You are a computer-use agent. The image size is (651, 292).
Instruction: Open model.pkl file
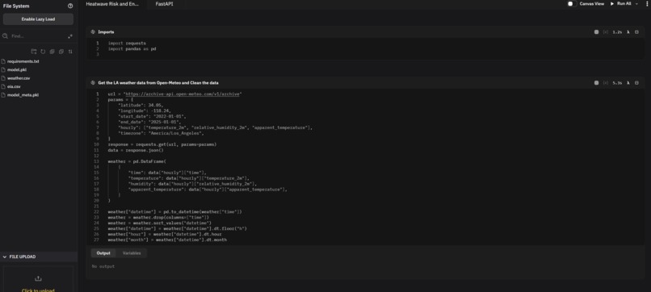[x=17, y=69]
